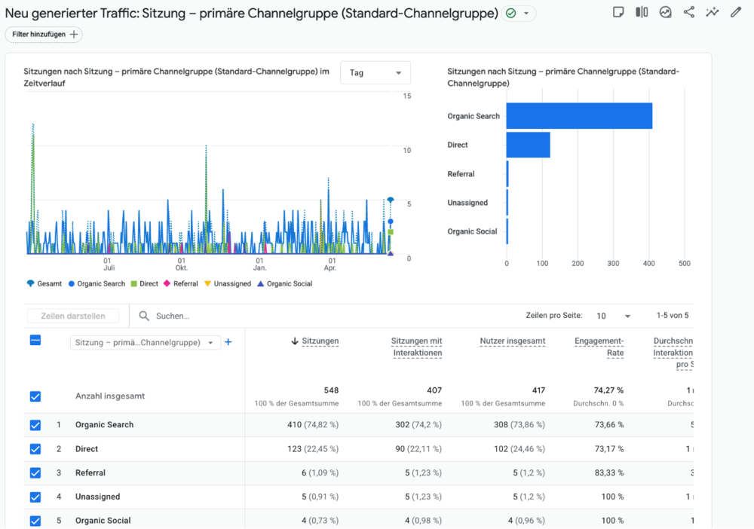
Task: Sort by Engagement-Rate column header
Action: tap(599, 347)
